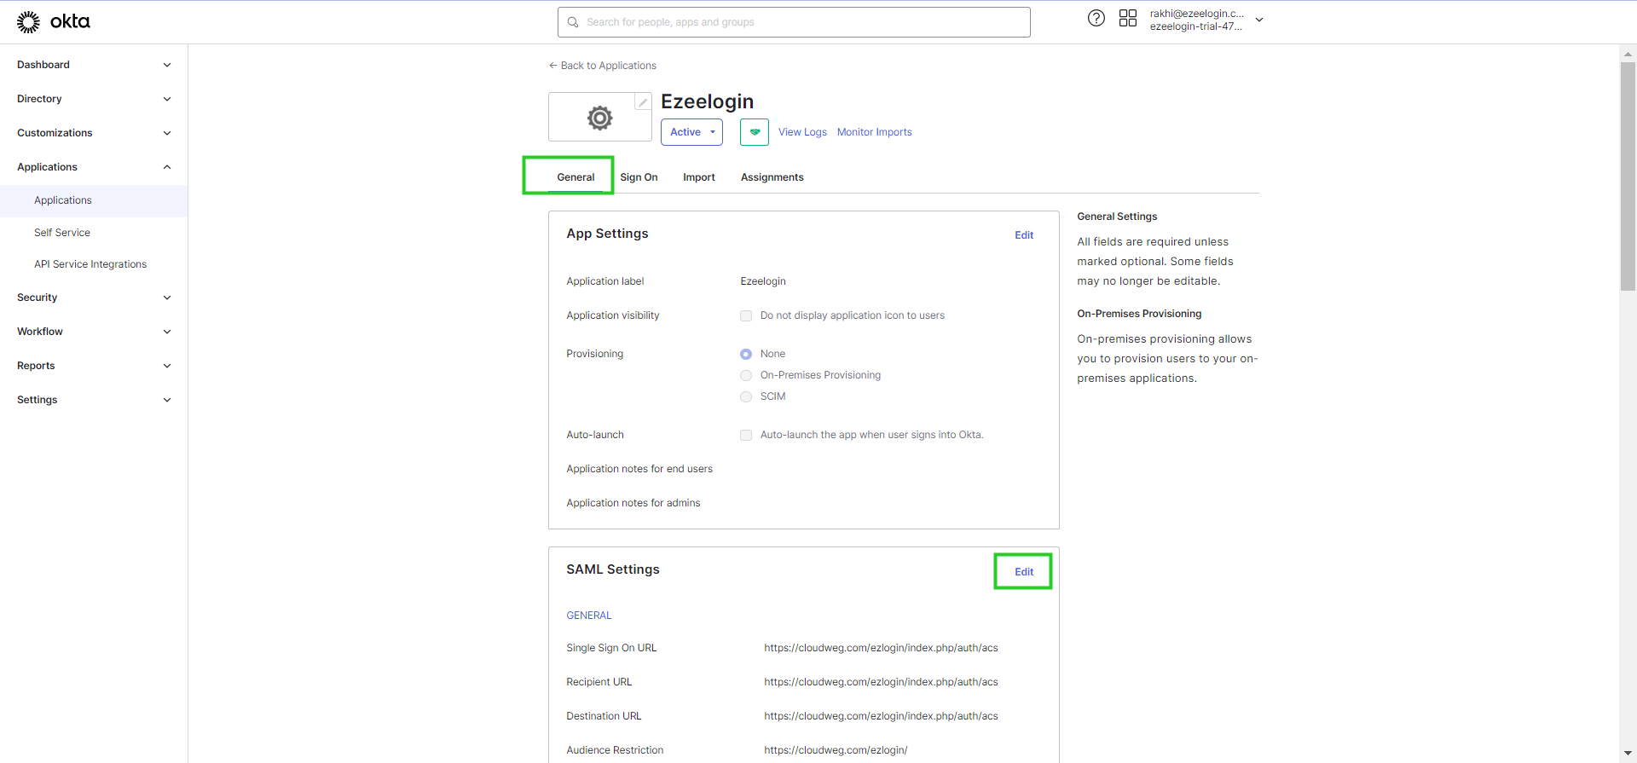Select the SCIM provisioning radio button
Screen dimensions: 1637x763
(746, 396)
